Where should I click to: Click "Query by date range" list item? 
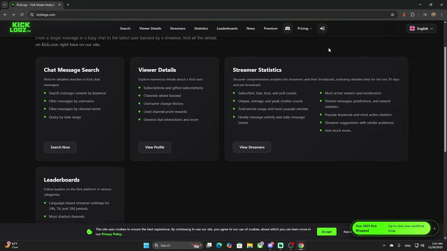coord(65,117)
